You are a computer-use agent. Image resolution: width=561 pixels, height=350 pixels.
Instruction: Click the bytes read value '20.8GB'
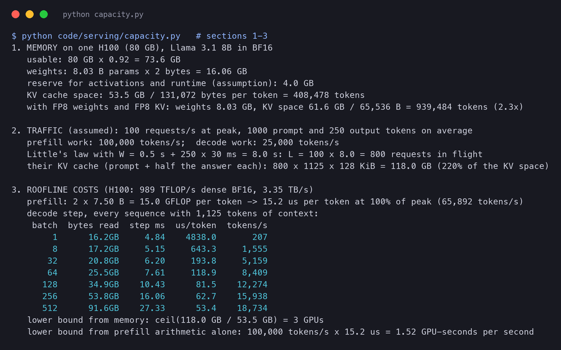(x=104, y=261)
